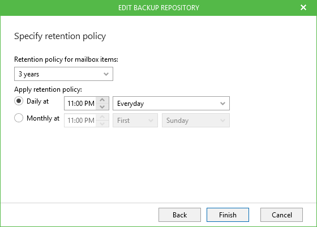Select the Monthly at radio button

19,118
